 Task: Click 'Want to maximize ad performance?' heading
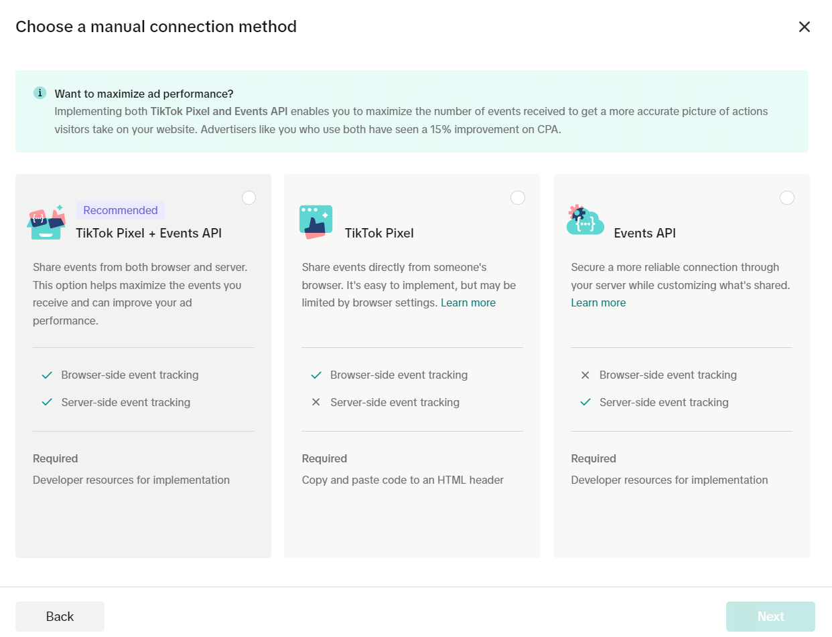(x=144, y=94)
